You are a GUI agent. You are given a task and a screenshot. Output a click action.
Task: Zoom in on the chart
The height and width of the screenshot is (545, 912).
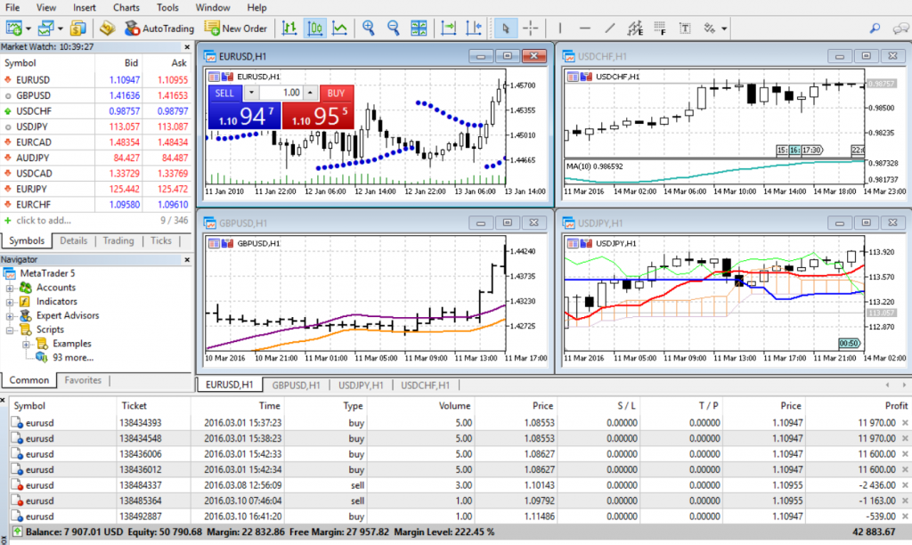tap(369, 28)
